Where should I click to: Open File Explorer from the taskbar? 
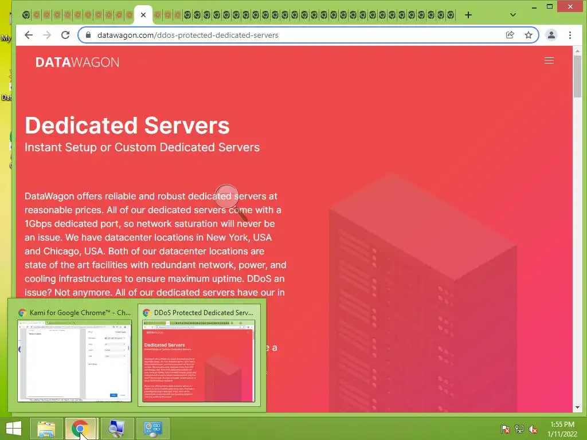[x=46, y=429]
